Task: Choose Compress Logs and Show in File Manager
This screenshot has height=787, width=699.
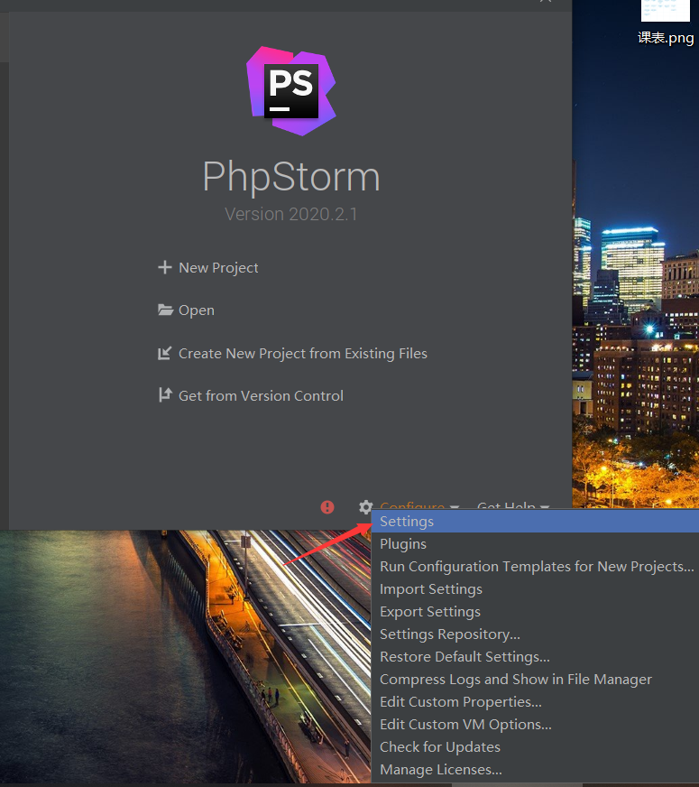Action: (535, 680)
